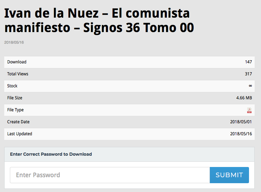Click the 'Enter Correct Password to Download' header
The height and width of the screenshot is (192, 261).
coord(51,154)
